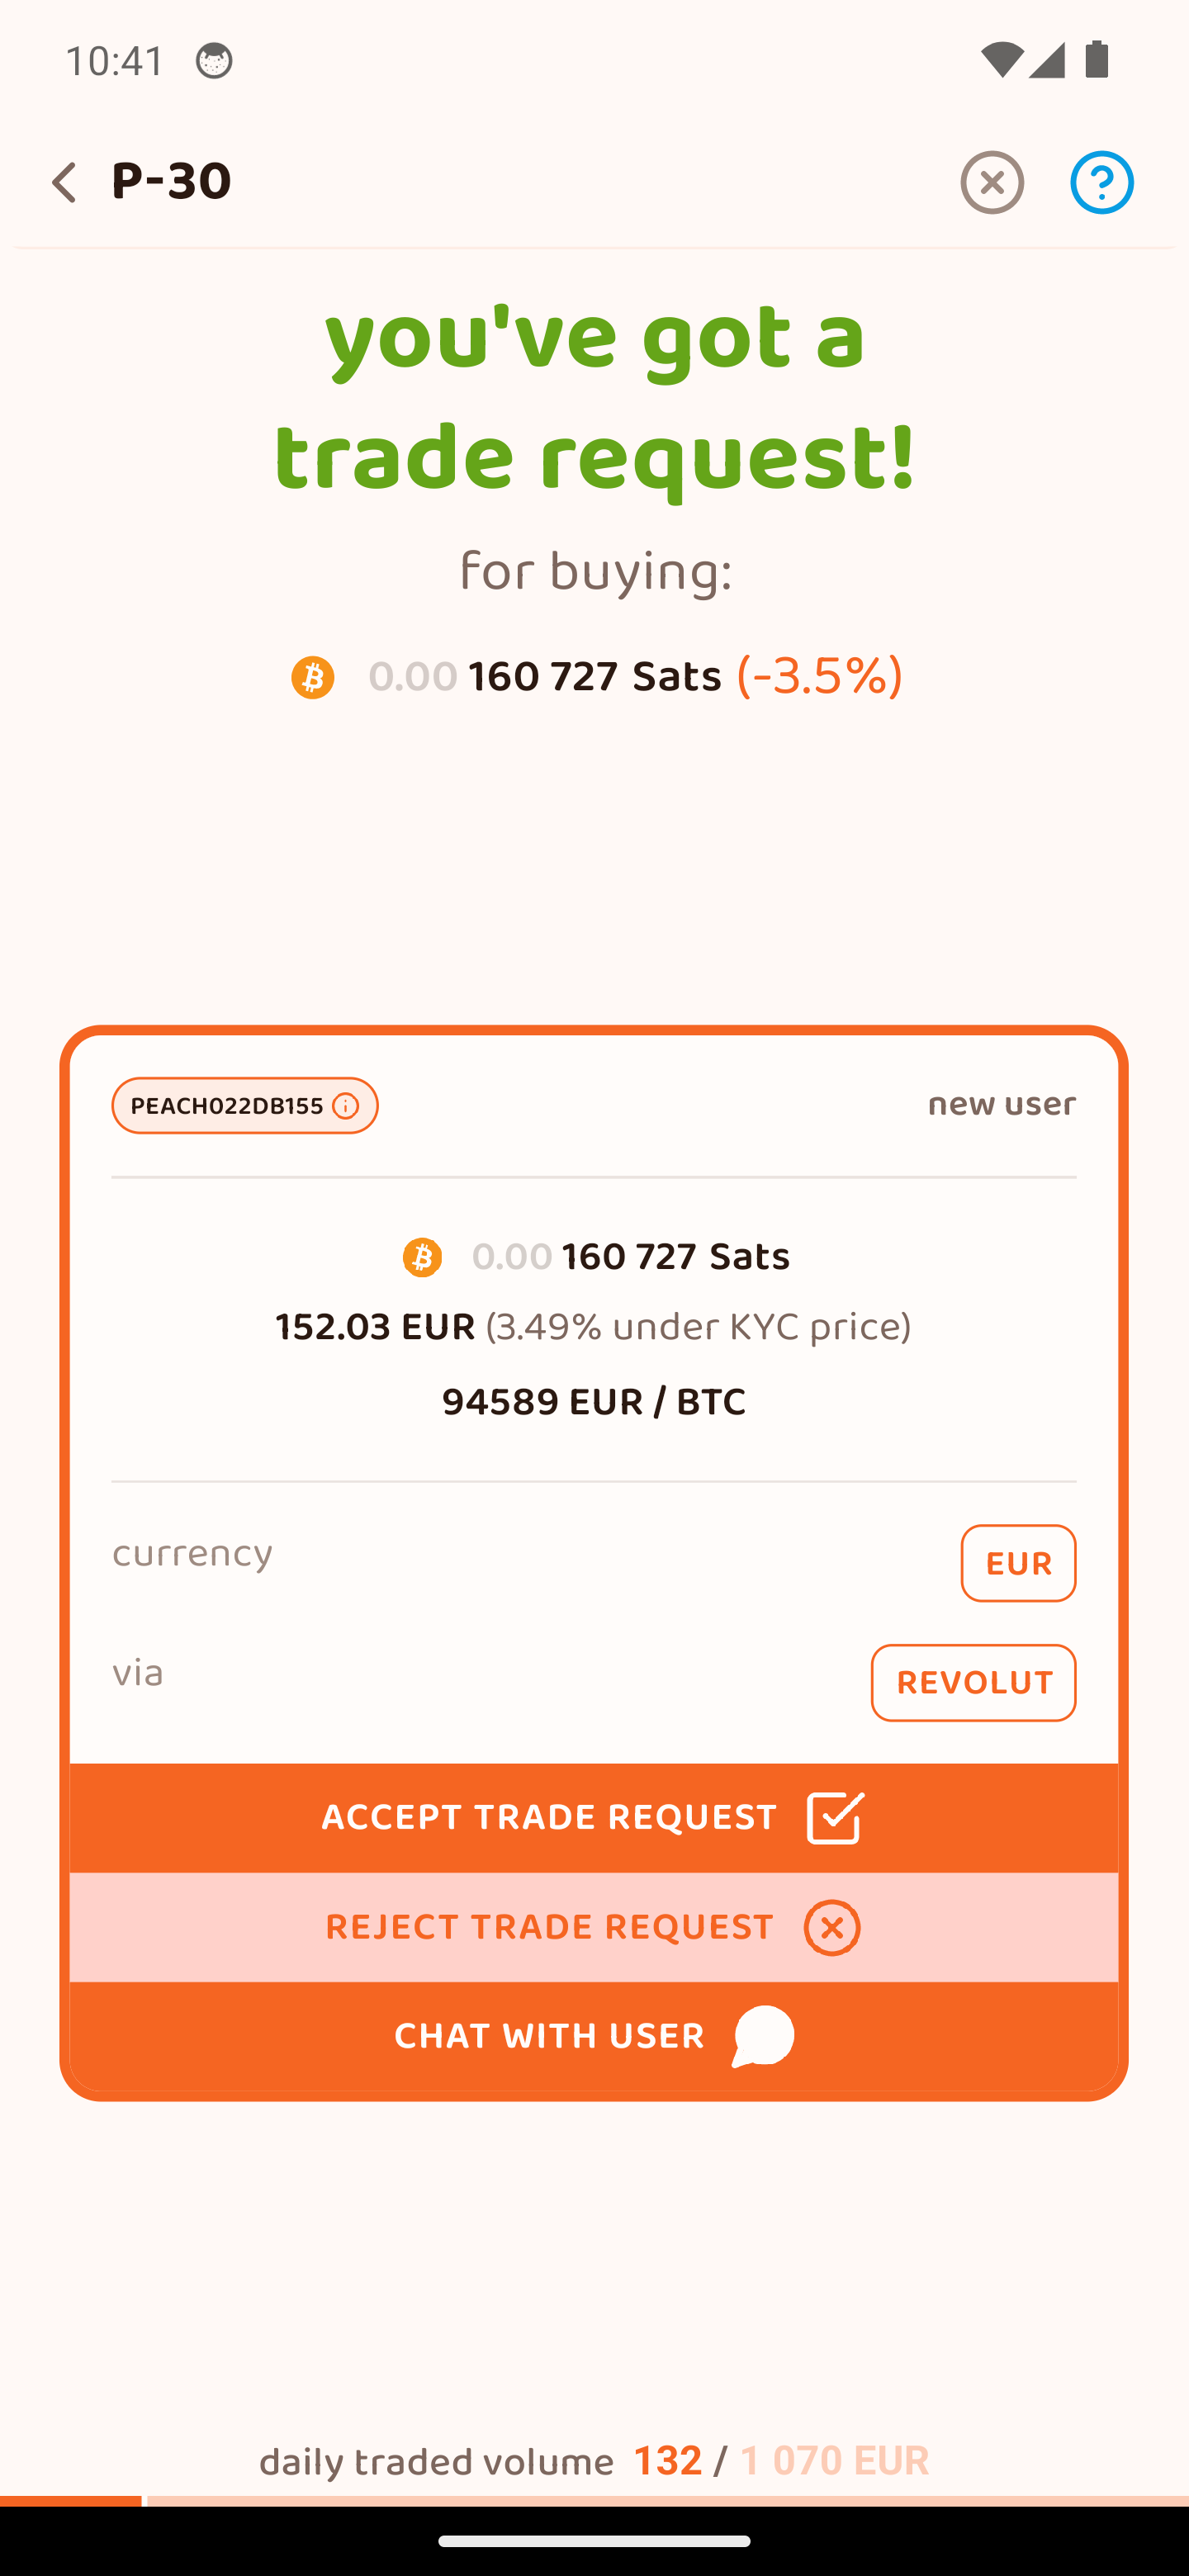Tap the P-30 offer title
1189x2576 pixels.
[x=172, y=182]
